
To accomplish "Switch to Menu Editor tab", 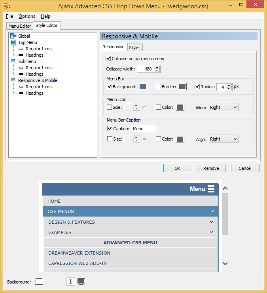I will click(x=20, y=26).
